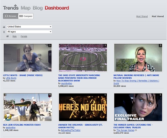This screenshot has height=138, width=167.
Task: Open Little Boots Shake video thumbnail
Action: (28, 58)
